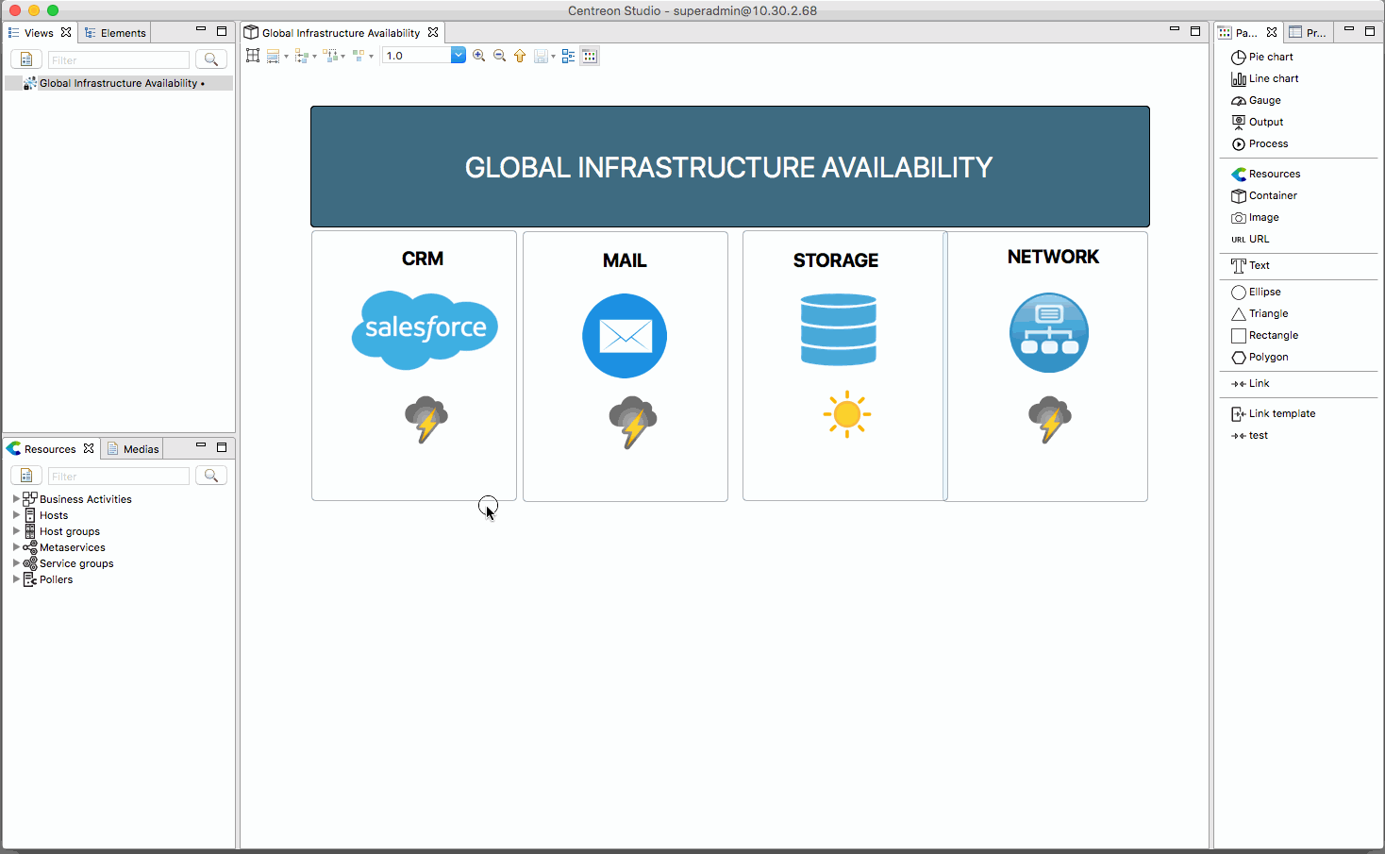Run the search in the Resources panel
This screenshot has width=1385, height=854.
[210, 475]
